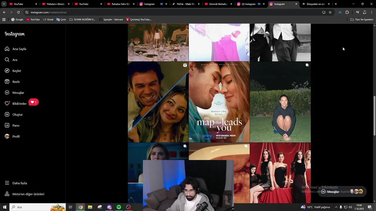Open Gmail bookmark
The height and width of the screenshot is (211, 376).
tap(48, 20)
